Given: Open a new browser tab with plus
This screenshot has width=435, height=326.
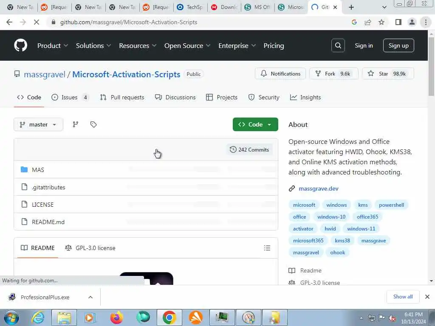Looking at the screenshot, I should 351,7.
